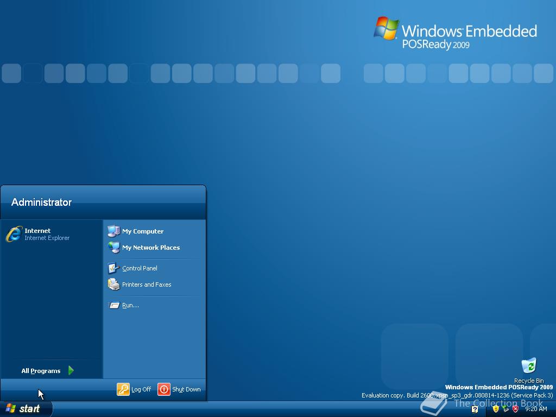
Task: Click the 9:20 AM taskbar clock
Action: (x=536, y=409)
